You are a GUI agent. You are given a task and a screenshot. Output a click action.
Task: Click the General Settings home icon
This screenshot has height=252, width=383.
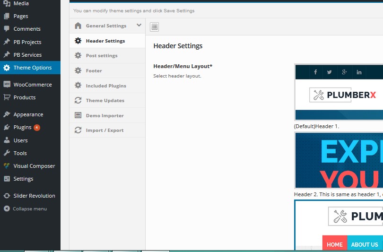coord(78,26)
